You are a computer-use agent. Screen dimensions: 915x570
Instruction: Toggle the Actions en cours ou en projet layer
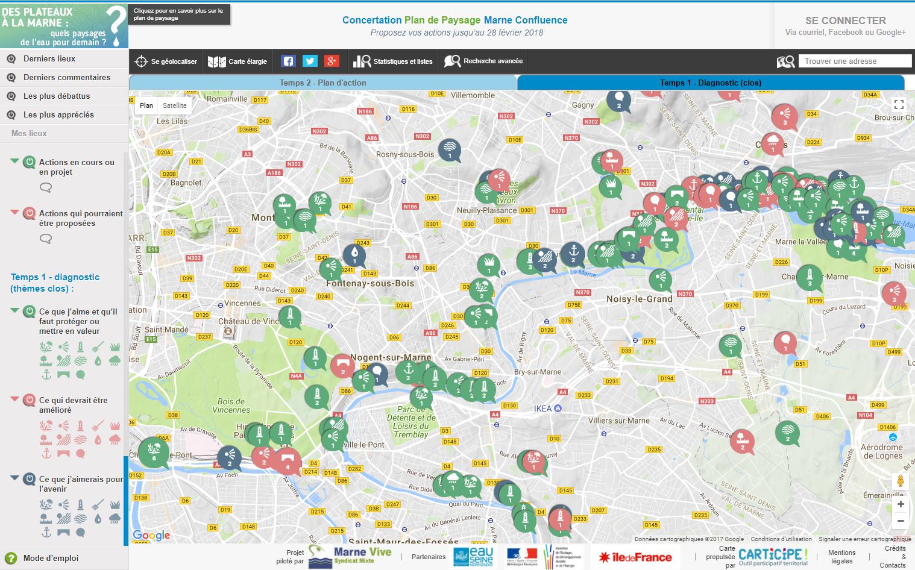click(x=29, y=162)
